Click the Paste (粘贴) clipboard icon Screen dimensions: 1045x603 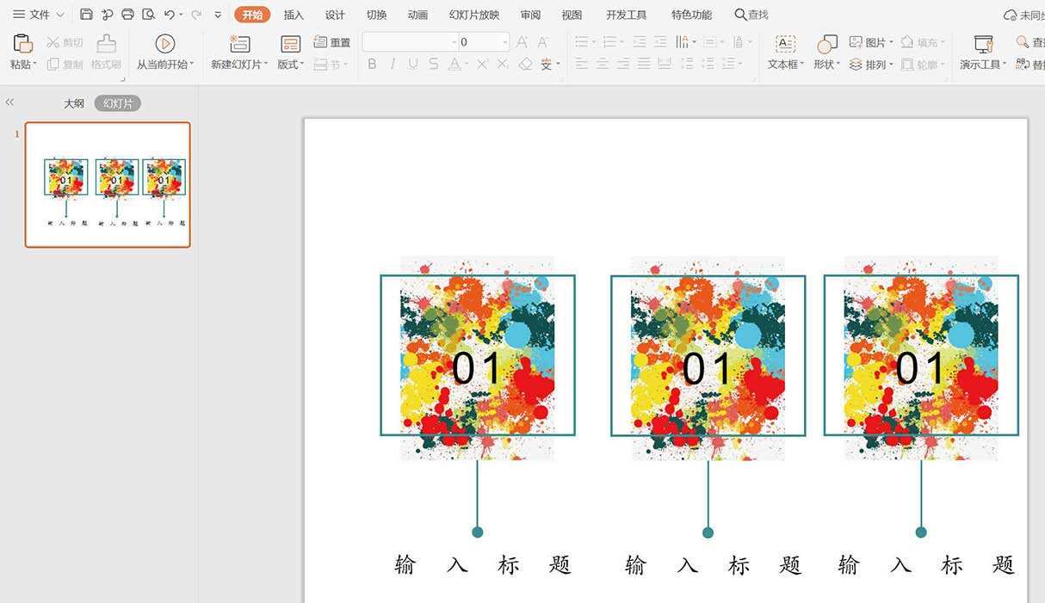pos(23,44)
